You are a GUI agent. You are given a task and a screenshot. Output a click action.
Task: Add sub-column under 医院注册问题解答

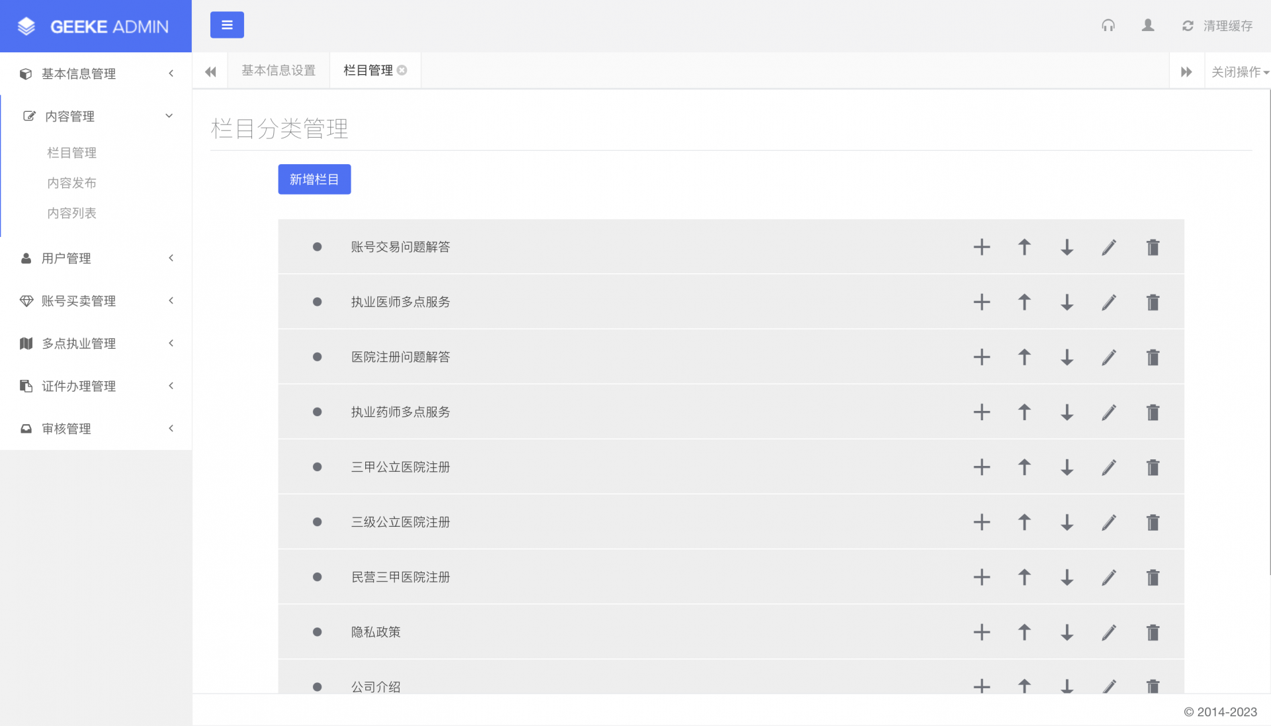pos(982,357)
